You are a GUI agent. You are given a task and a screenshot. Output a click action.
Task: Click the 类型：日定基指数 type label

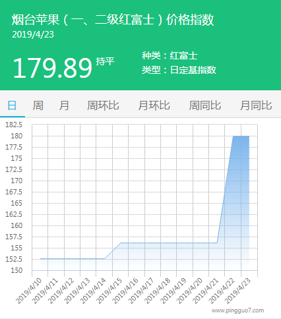tap(179, 70)
